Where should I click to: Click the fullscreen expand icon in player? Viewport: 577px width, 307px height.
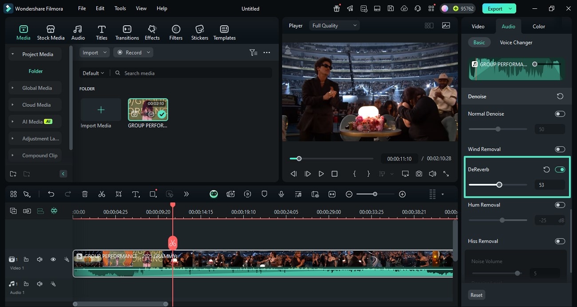click(x=446, y=174)
